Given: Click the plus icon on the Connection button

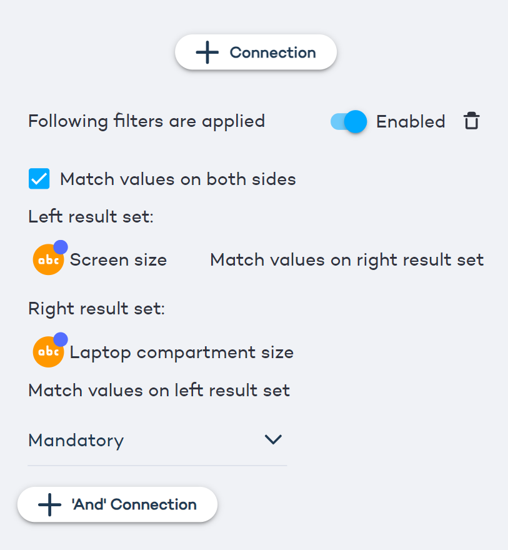Looking at the screenshot, I should tap(207, 52).
